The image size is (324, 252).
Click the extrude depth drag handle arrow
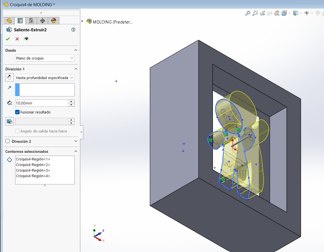point(250,136)
